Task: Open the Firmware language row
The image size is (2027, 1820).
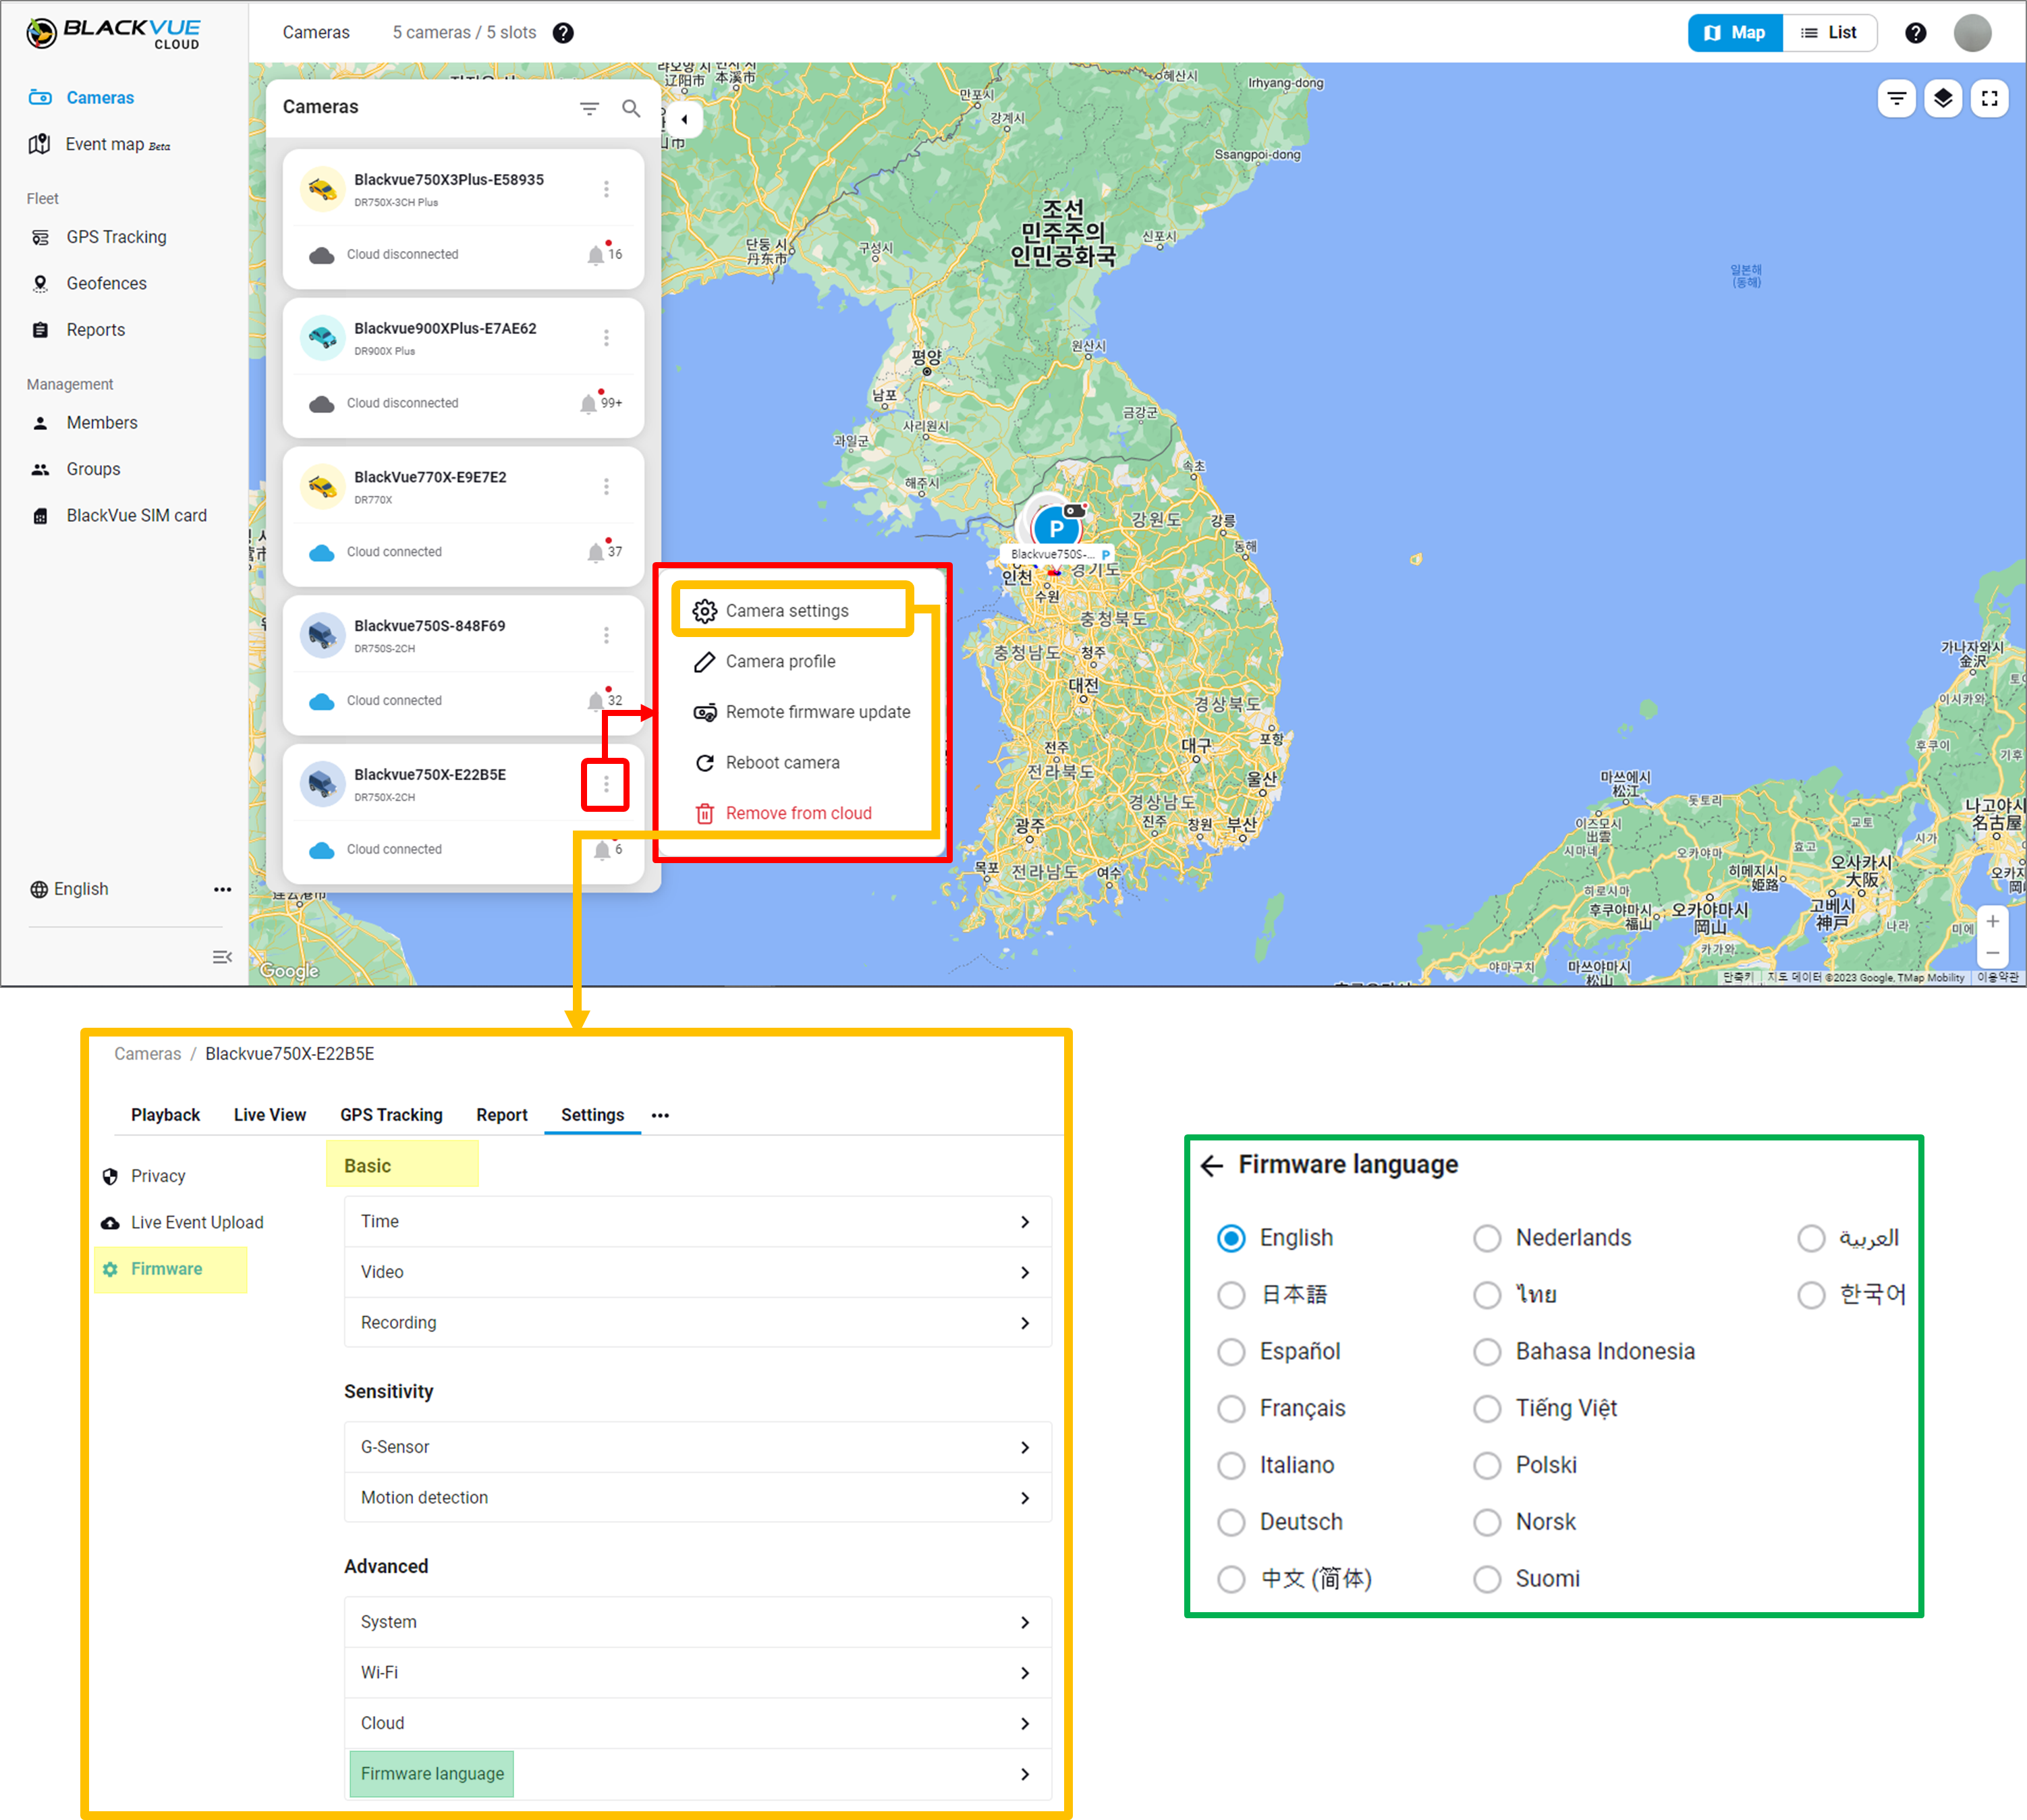Action: 697,1774
